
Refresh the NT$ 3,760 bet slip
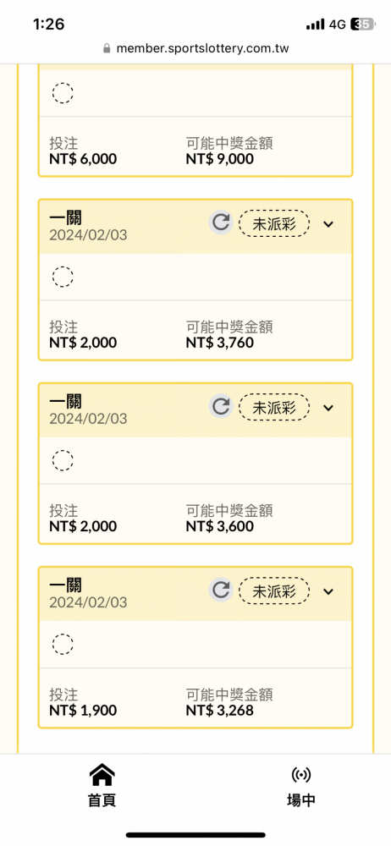click(x=221, y=222)
